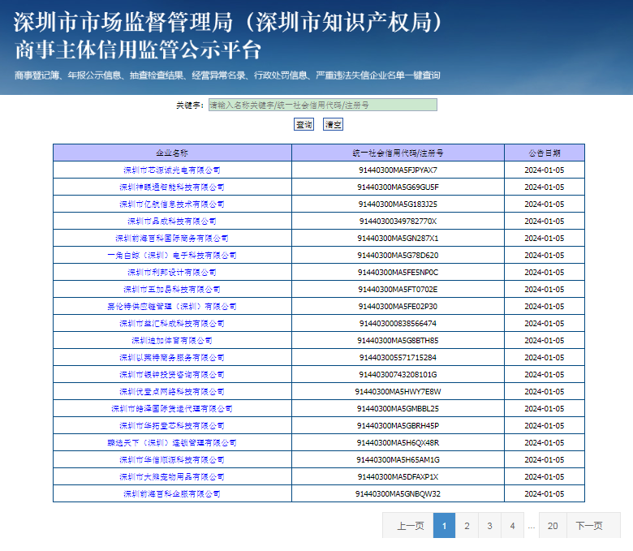Screen dimensions: 633x551
Task: Select 深圳市亿航信息技术有限公司 entry
Action: pos(172,204)
